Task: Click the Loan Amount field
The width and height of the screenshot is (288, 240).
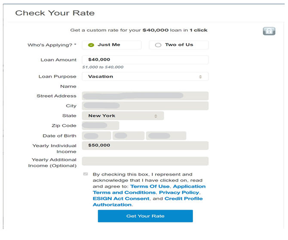Action: click(x=145, y=60)
